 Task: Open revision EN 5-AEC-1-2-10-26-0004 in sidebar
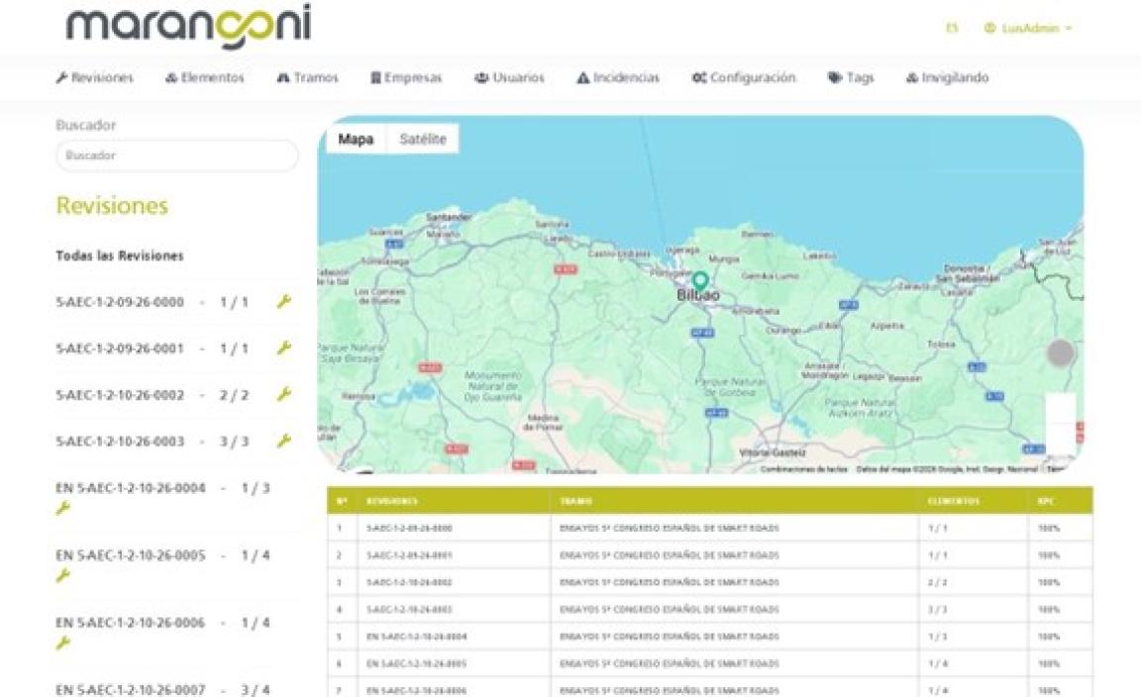(x=131, y=487)
